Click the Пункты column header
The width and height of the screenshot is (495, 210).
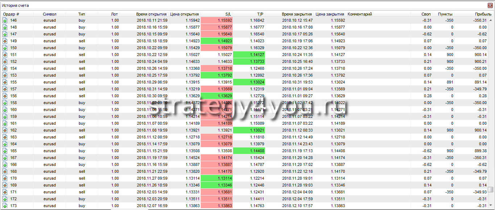coord(445,14)
